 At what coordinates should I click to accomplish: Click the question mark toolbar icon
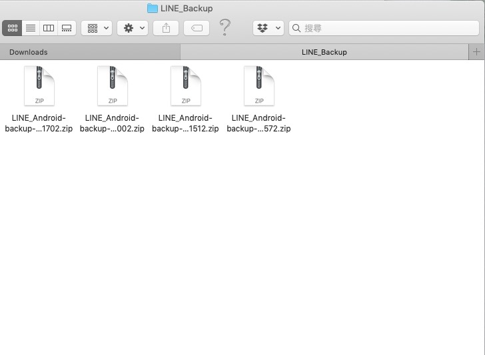coord(225,27)
